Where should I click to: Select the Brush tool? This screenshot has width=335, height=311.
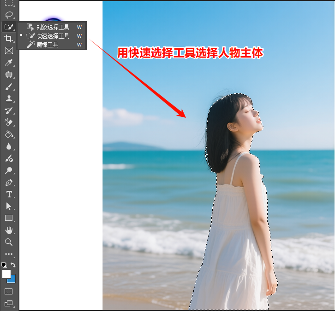(x=8, y=86)
